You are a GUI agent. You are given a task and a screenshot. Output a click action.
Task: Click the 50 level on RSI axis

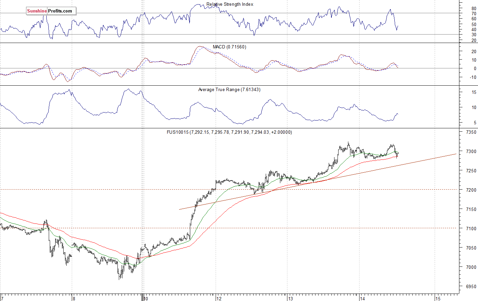(474, 24)
